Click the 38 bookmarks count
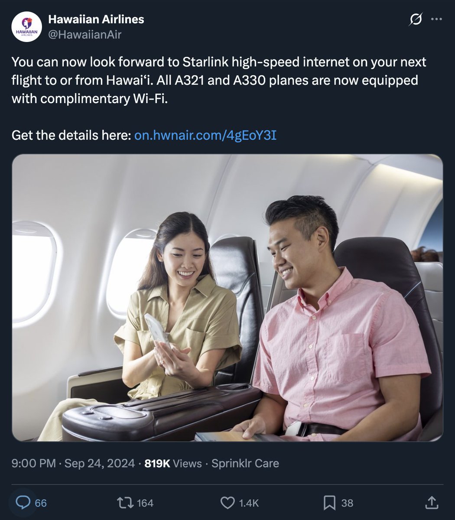The image size is (455, 520). pos(347,503)
